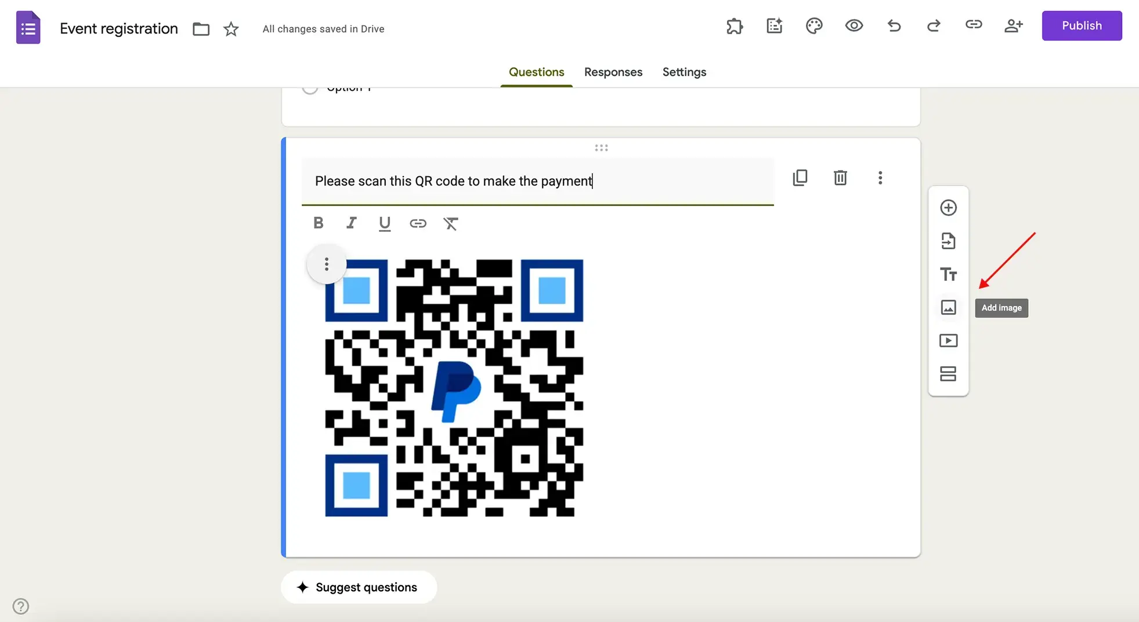This screenshot has width=1139, height=622.
Task: Open image options three-dot menu
Action: [x=326, y=264]
